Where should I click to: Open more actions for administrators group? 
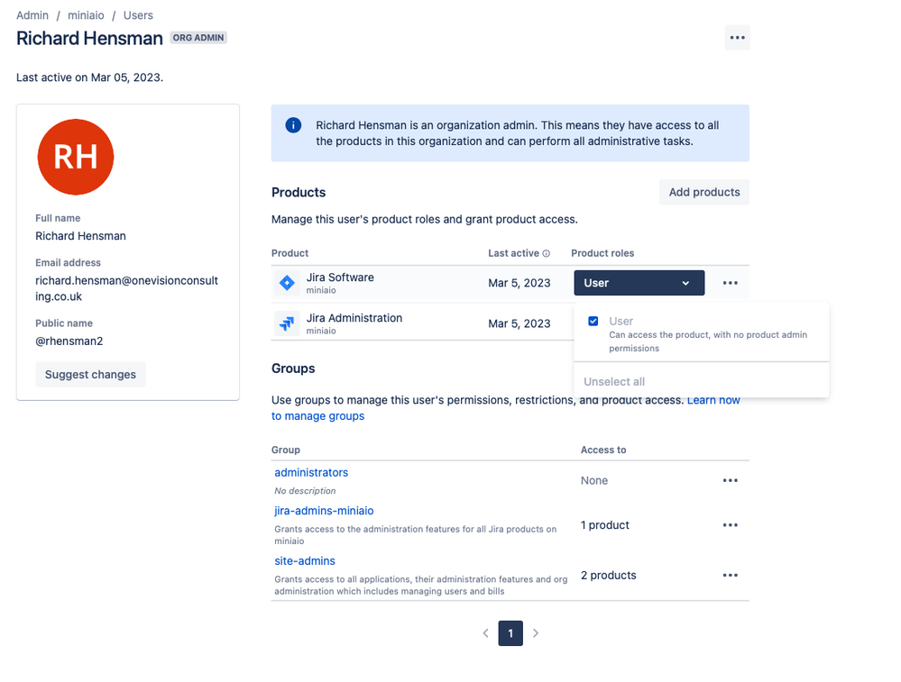coord(731,480)
